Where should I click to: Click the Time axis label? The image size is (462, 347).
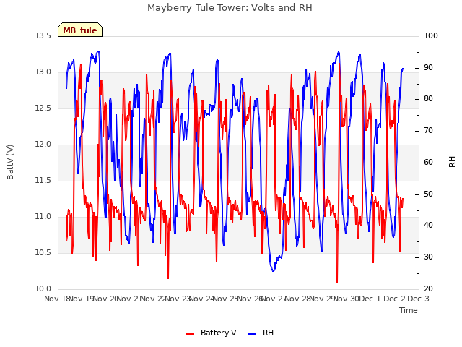(x=409, y=310)
